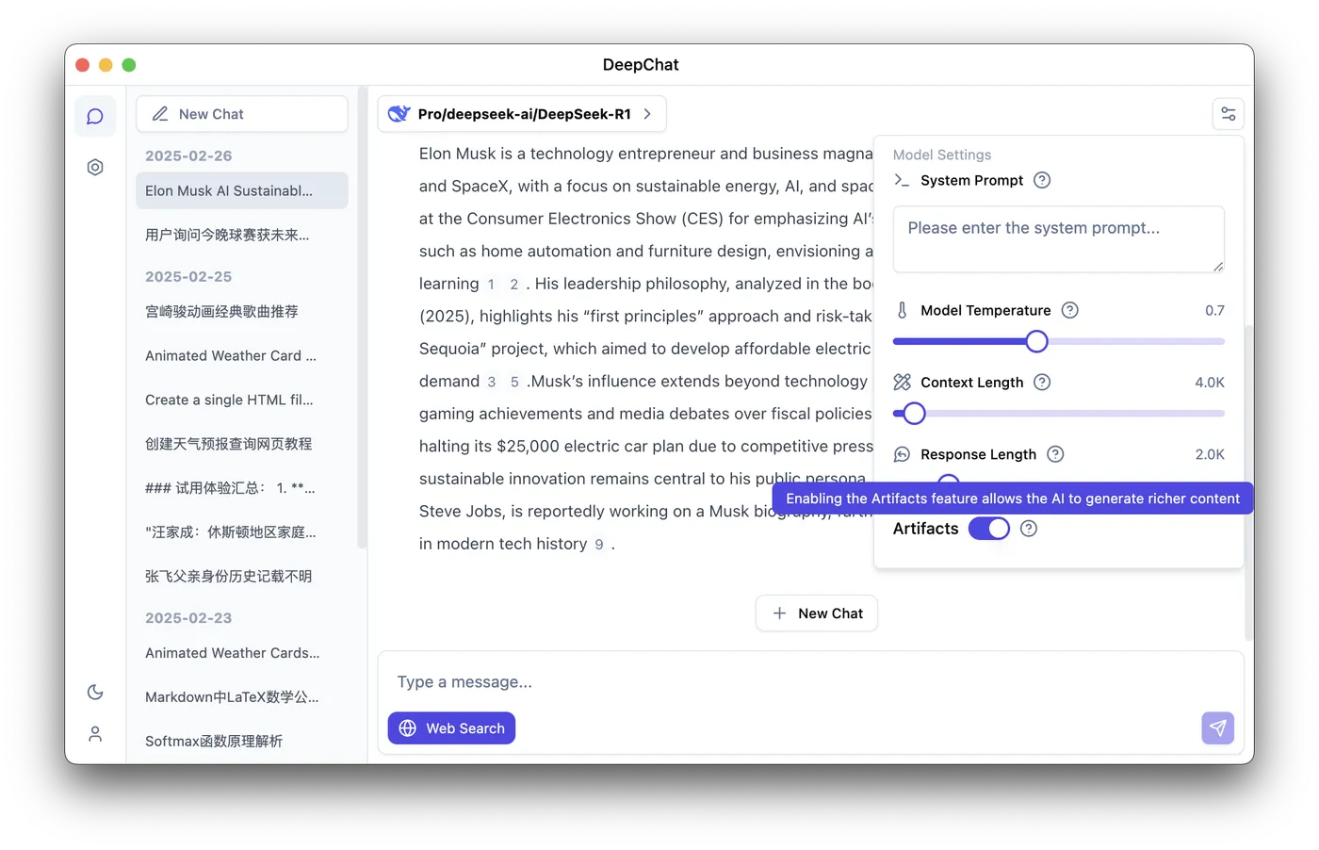
Task: Open the user profile icon
Action: point(95,733)
